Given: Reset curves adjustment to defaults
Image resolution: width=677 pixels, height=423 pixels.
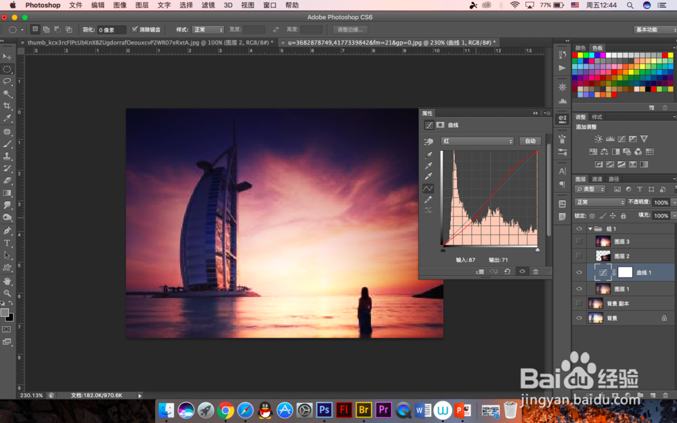Looking at the screenshot, I should coord(507,271).
